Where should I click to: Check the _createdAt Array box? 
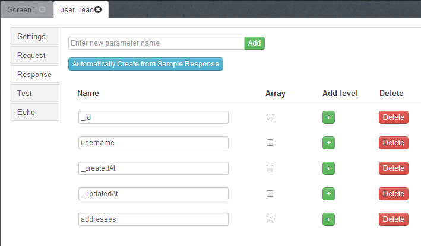pos(270,168)
